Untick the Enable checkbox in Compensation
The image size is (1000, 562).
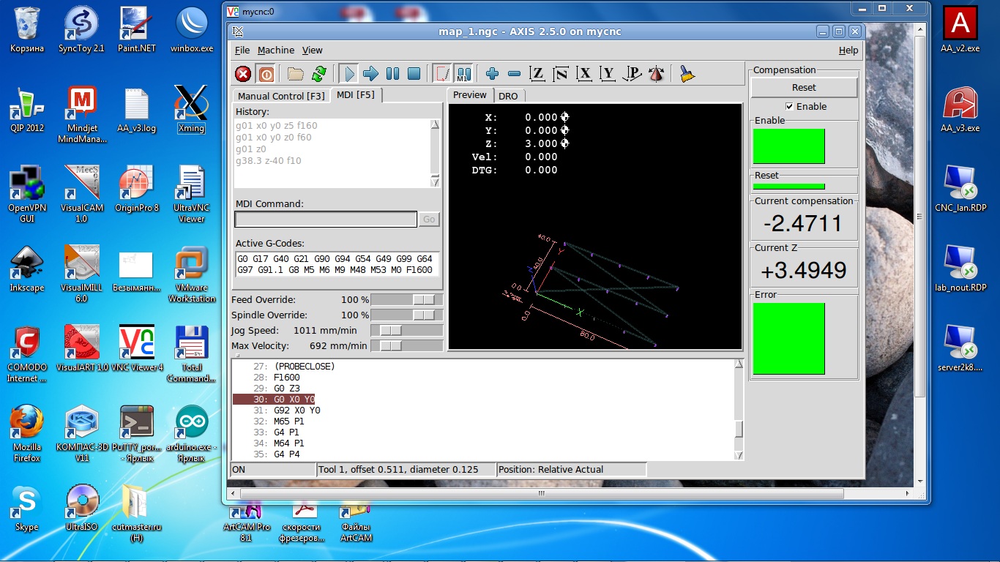point(789,106)
